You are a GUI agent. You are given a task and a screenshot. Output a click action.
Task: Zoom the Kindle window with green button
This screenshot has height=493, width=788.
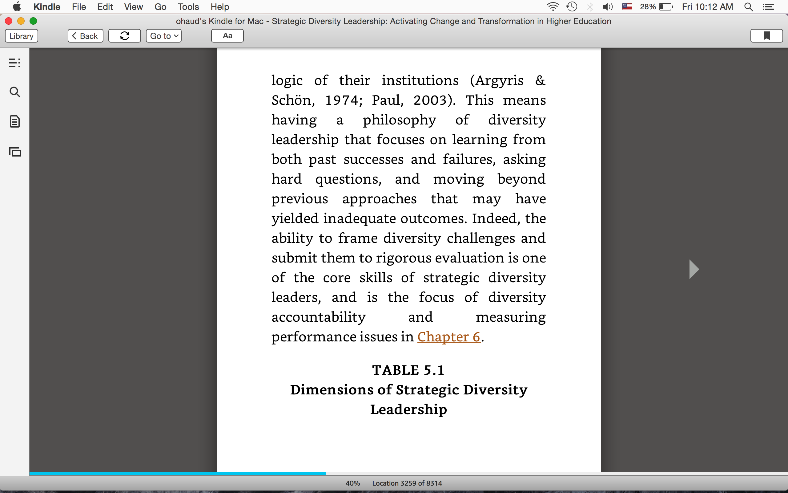pos(33,21)
